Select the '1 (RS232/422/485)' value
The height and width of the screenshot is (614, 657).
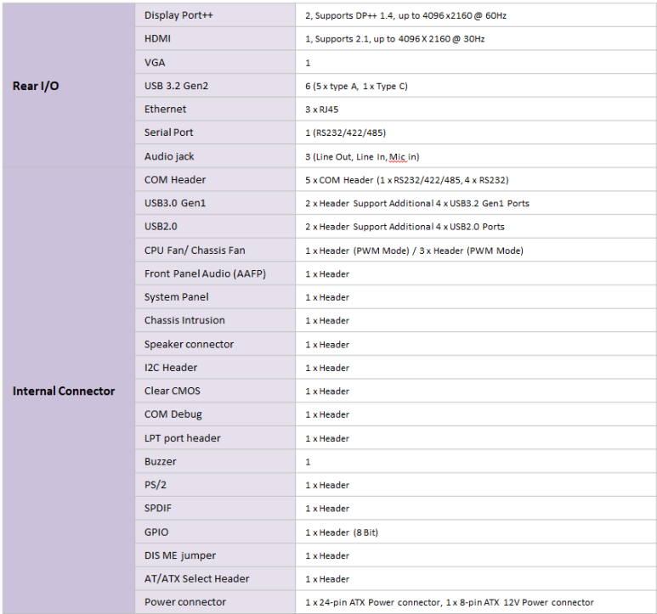346,132
